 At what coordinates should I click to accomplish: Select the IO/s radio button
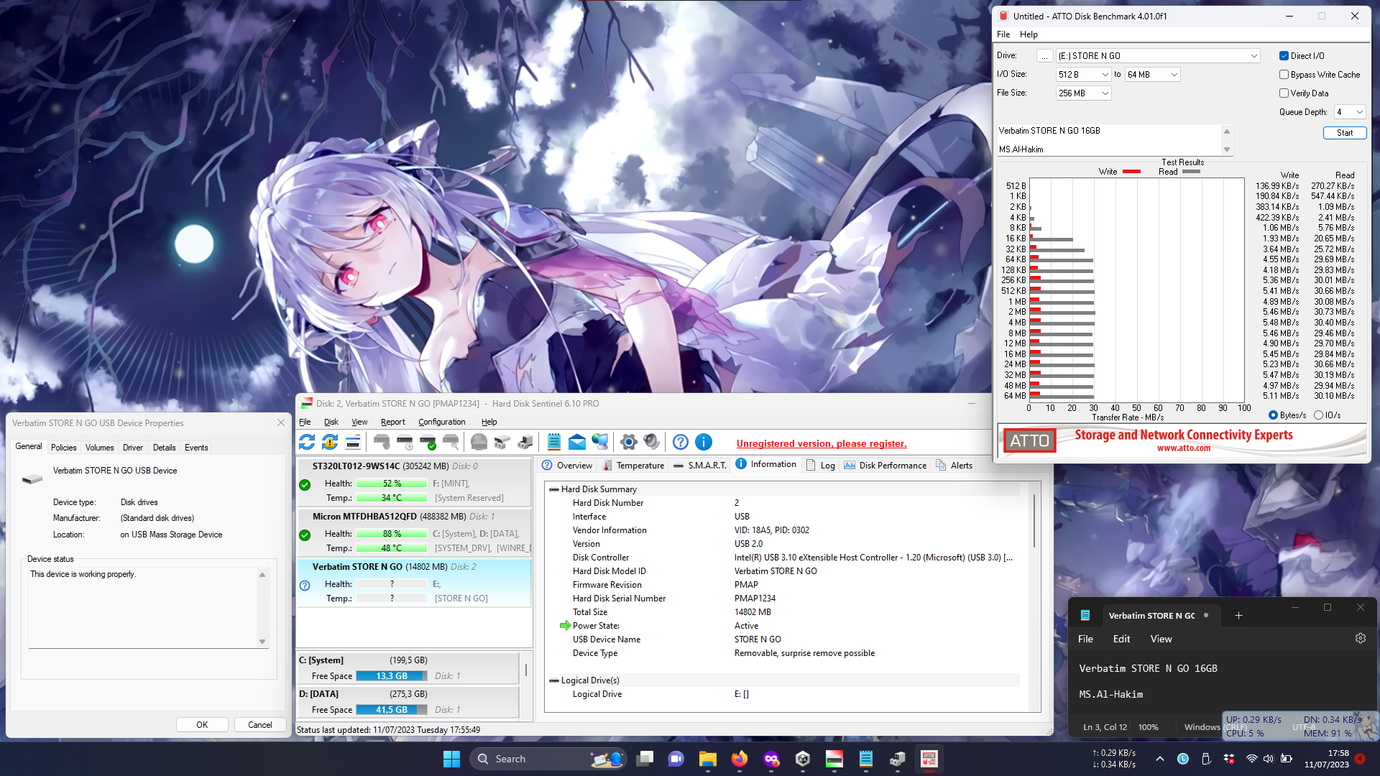tap(1318, 415)
